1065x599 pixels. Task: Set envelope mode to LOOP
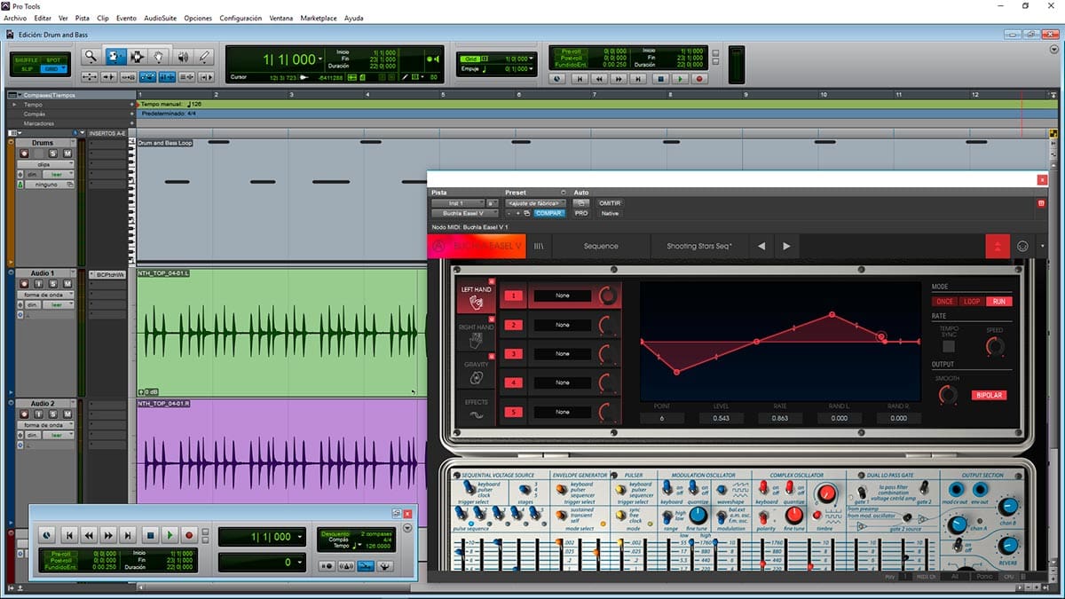coord(972,302)
